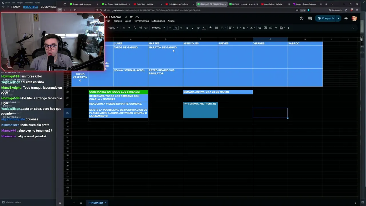The image size is (366, 206).
Task: Switch to the Stream - Kick Dashboard tab
Action: (x=117, y=4)
